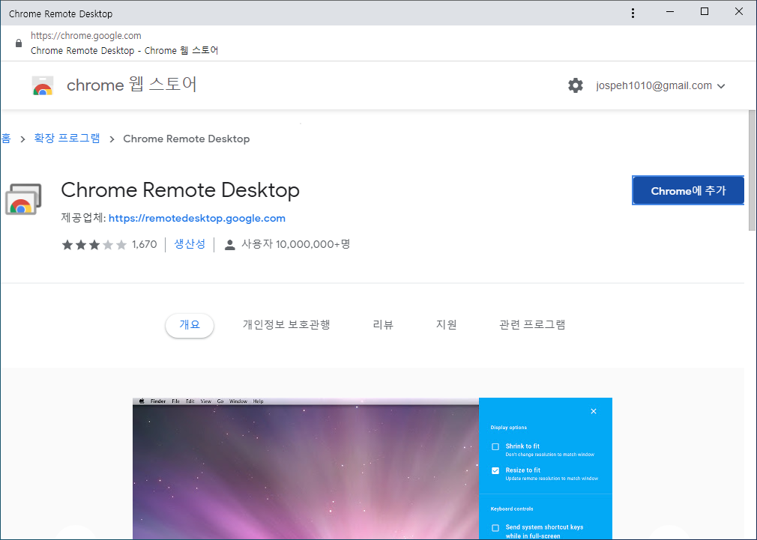Select the 개요 tab
The image size is (757, 540).
coord(189,325)
